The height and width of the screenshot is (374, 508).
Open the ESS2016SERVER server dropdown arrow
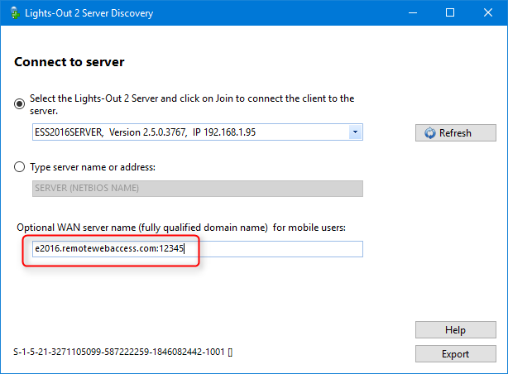[356, 132]
